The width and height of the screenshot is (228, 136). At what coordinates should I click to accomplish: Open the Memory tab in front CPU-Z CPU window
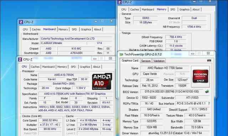tap(62, 67)
